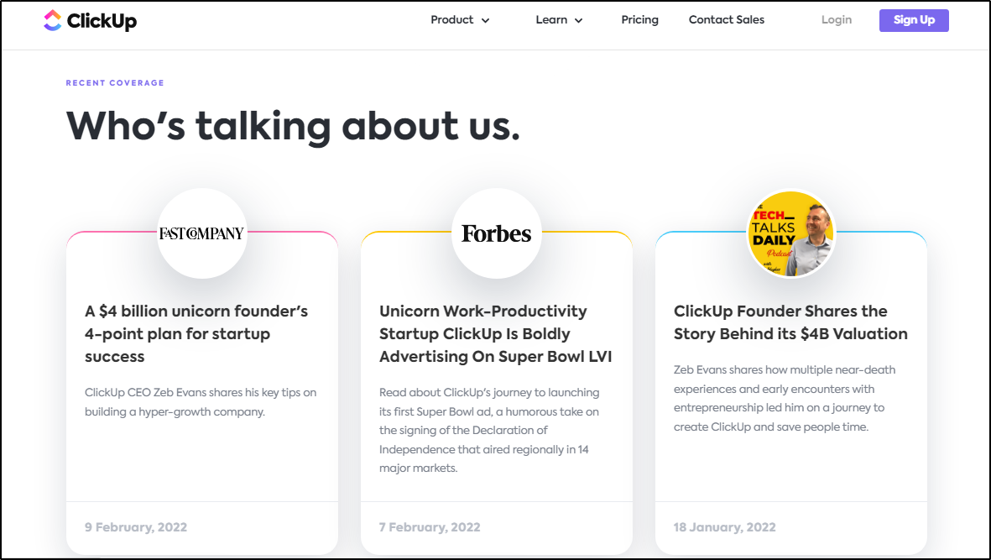
Task: Expand the Product dropdown chevron
Action: (x=485, y=21)
